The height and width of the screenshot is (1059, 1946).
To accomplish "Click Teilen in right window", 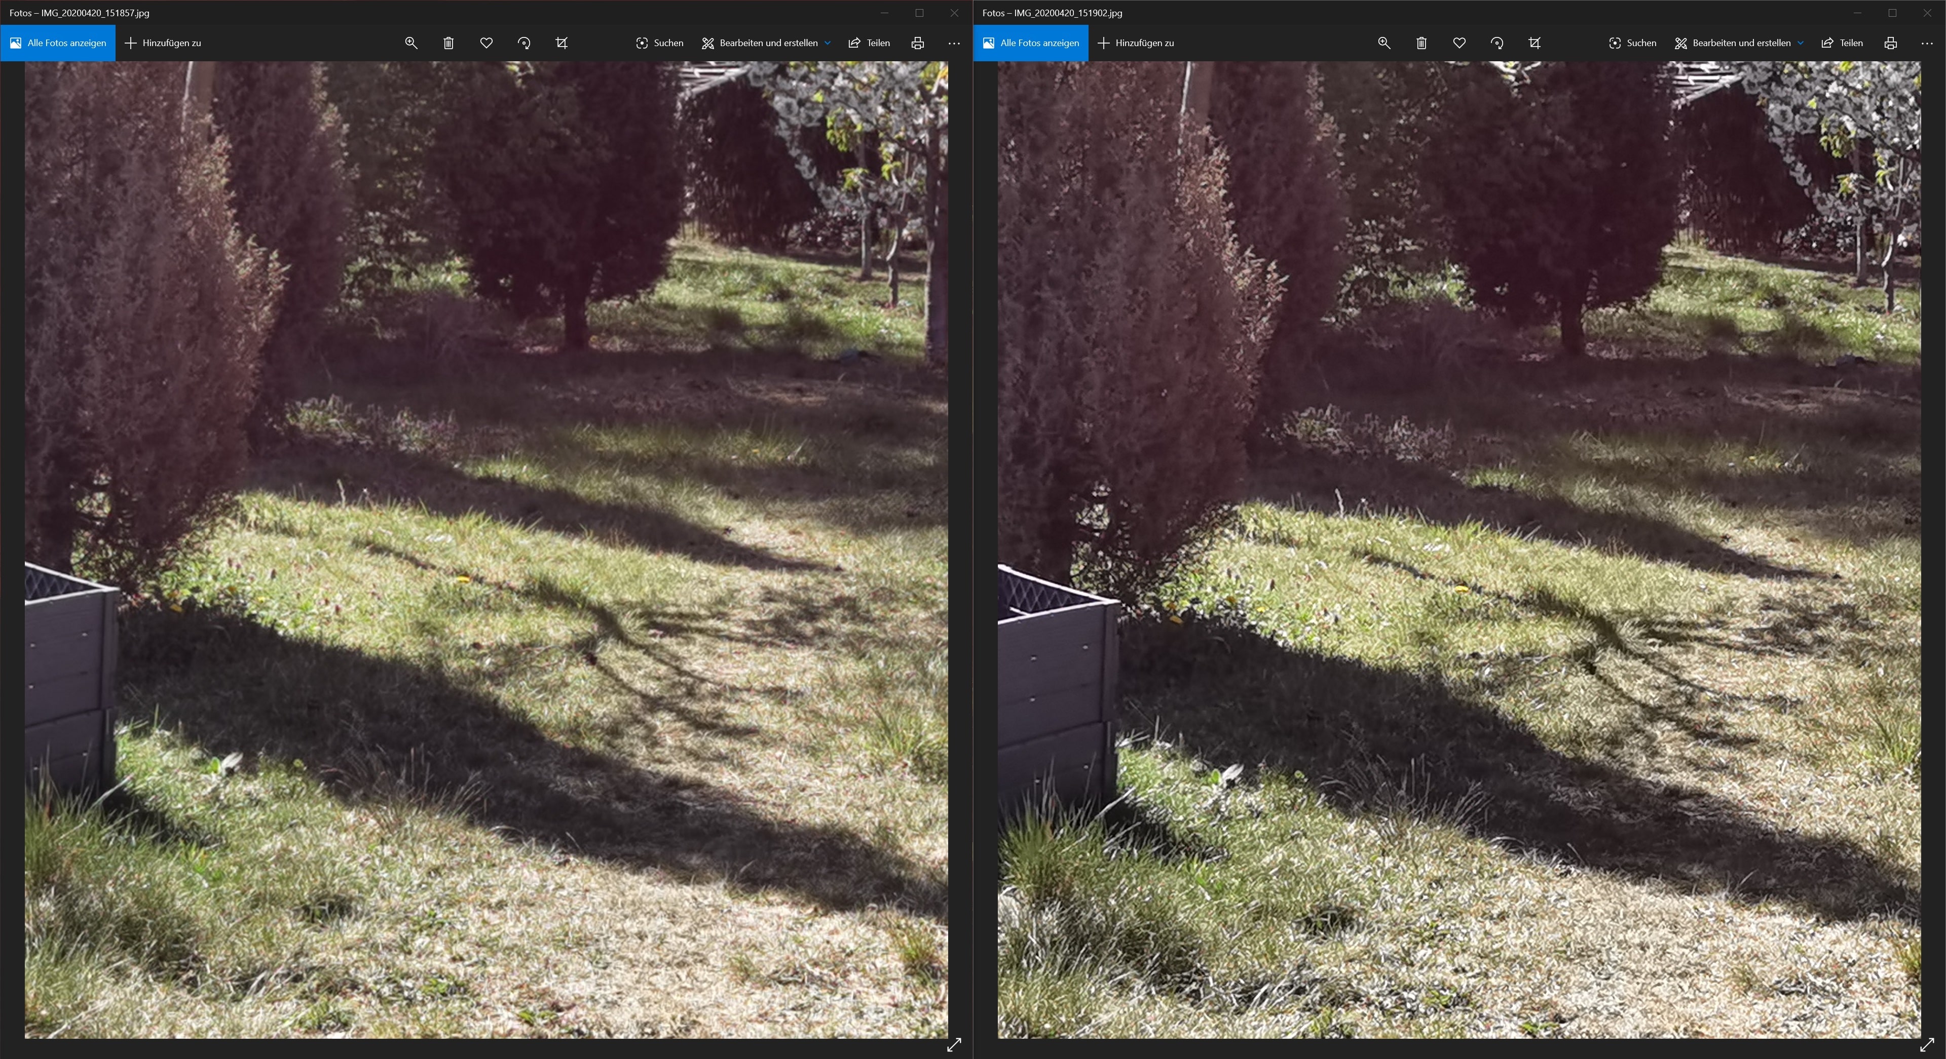I will tap(1843, 43).
